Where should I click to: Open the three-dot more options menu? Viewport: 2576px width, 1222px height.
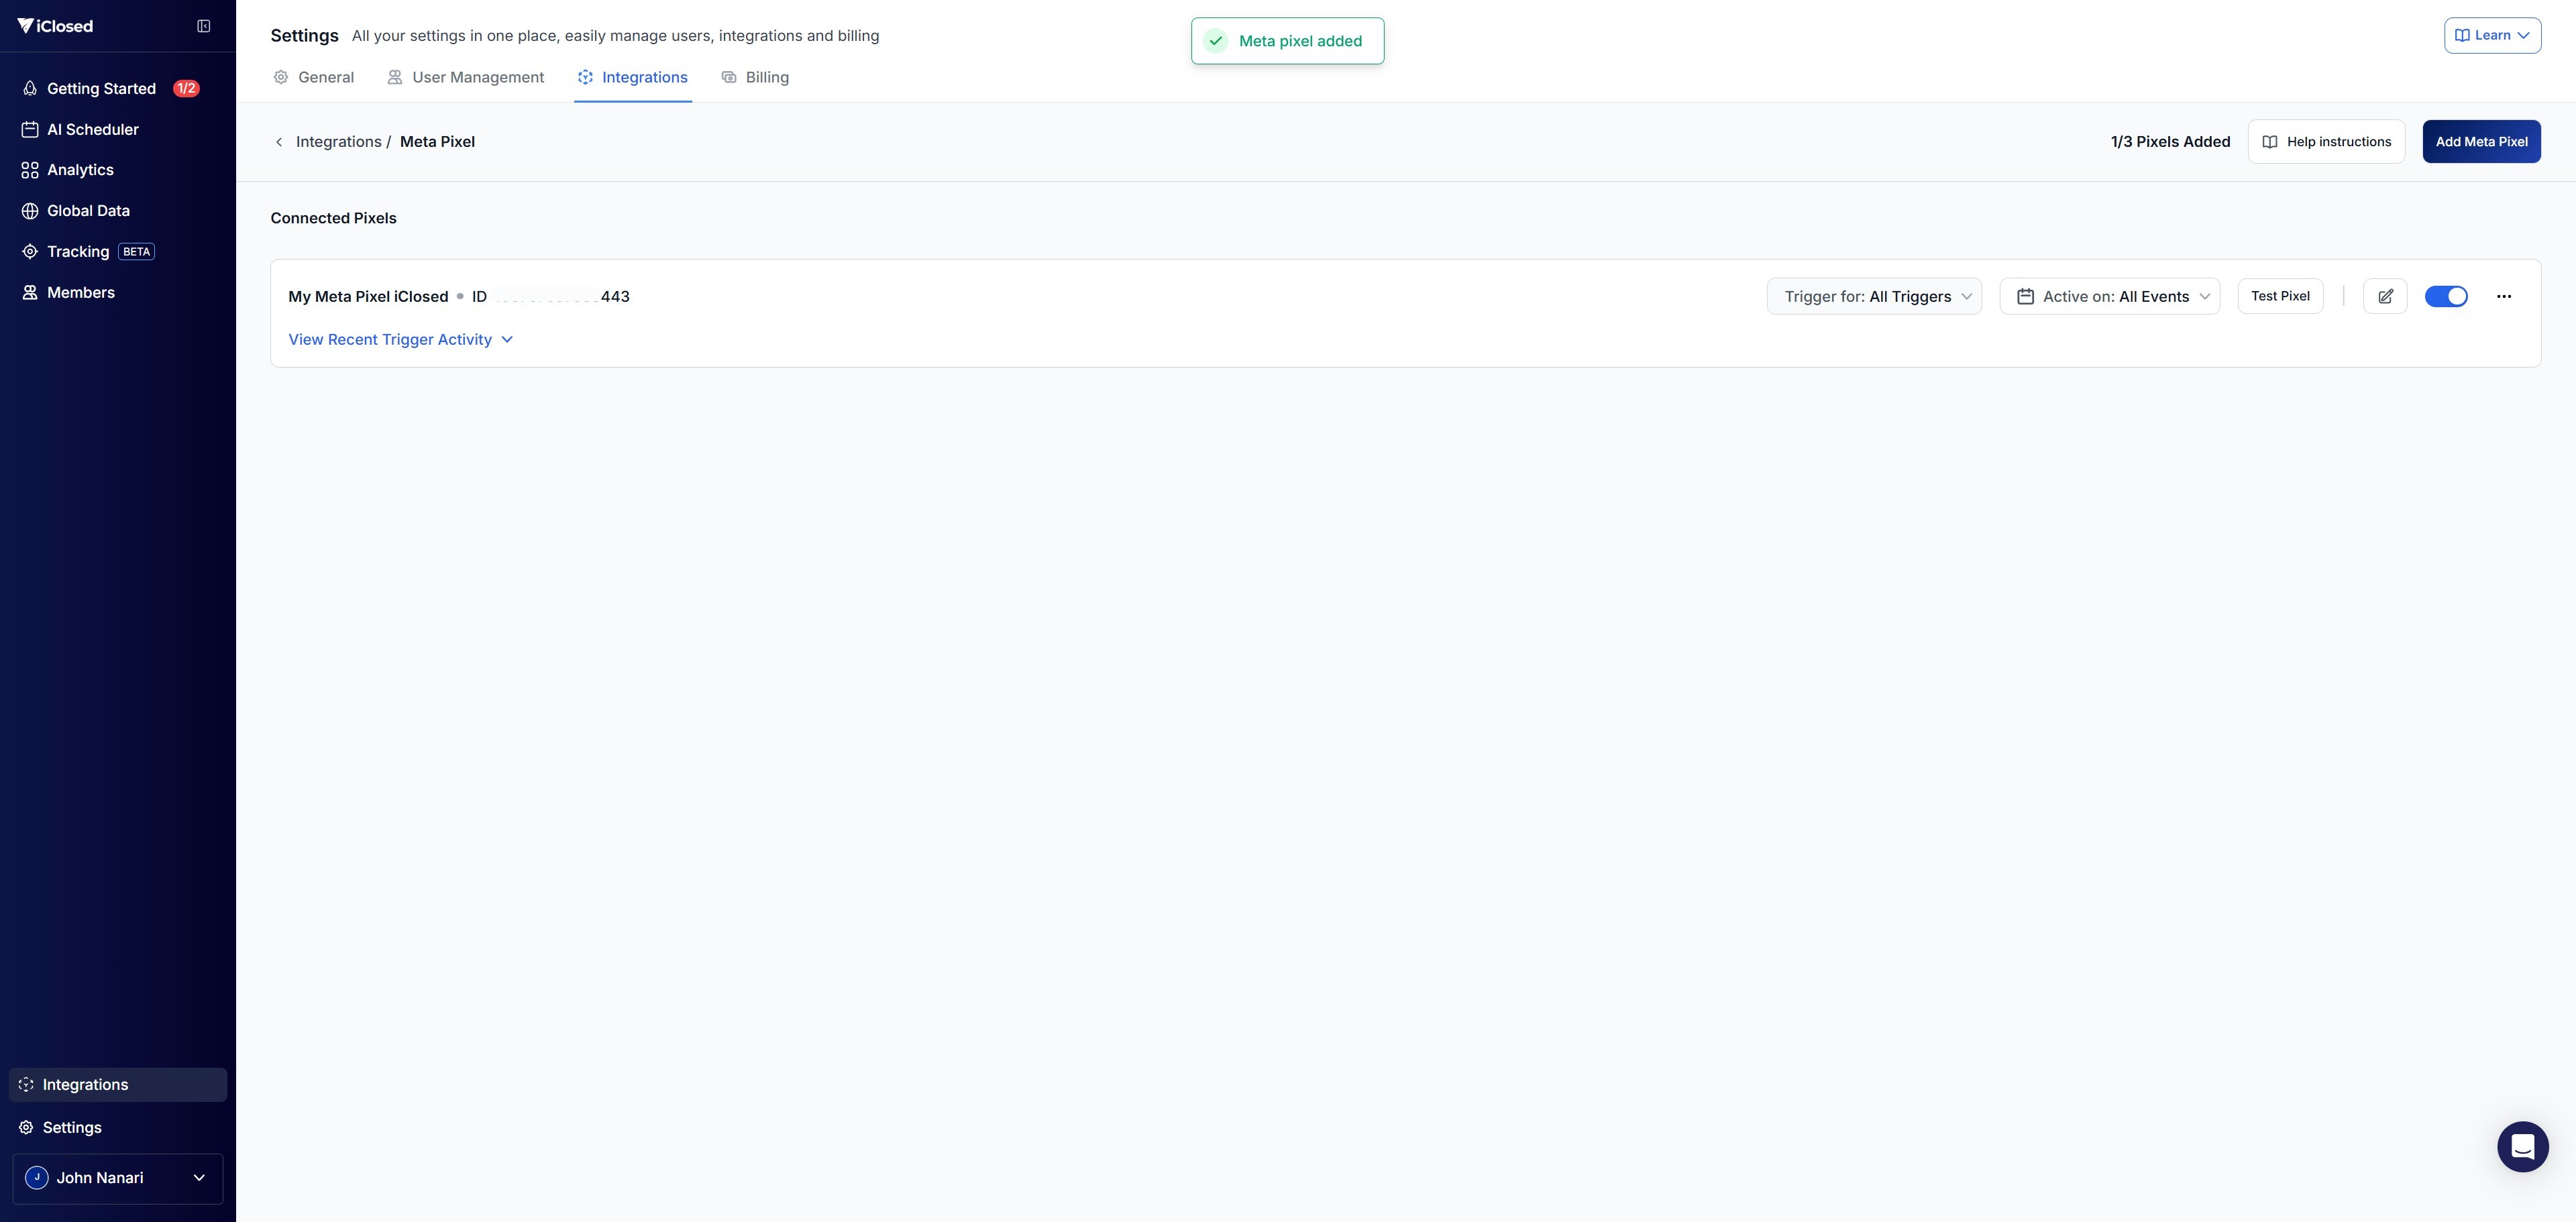point(2503,296)
